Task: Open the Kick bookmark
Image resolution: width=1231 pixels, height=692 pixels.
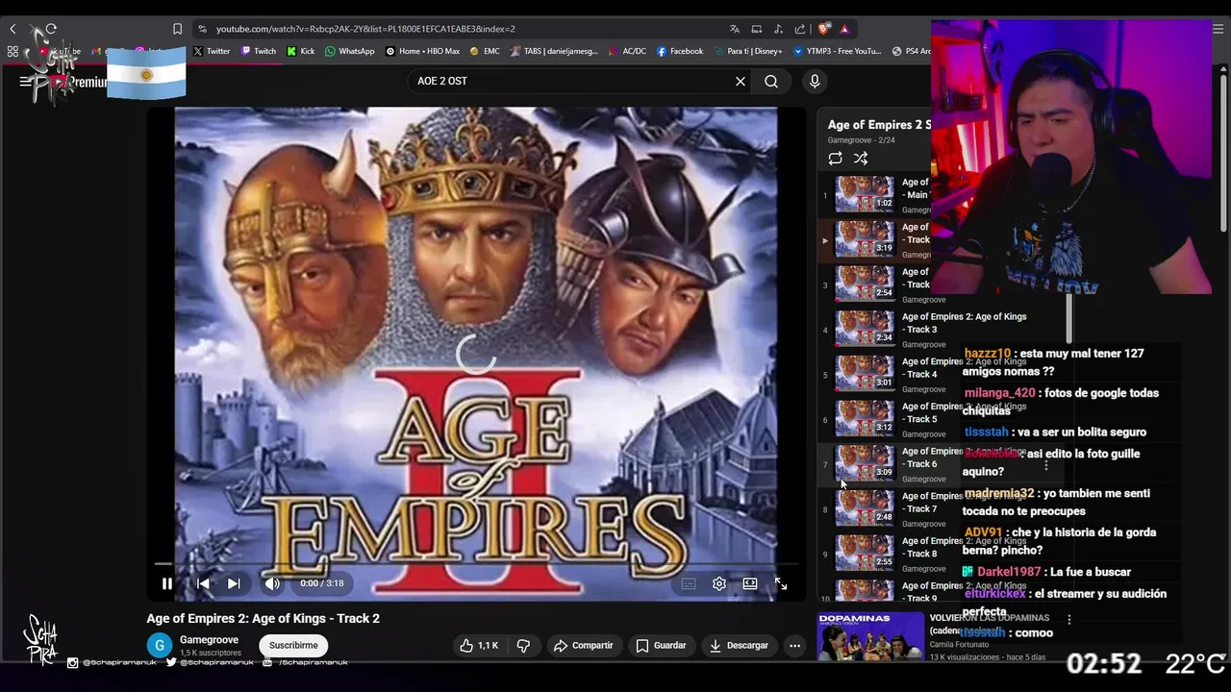Action: pyautogui.click(x=301, y=51)
